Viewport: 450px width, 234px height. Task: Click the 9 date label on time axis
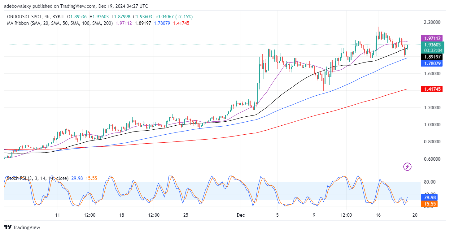click(x=314, y=215)
